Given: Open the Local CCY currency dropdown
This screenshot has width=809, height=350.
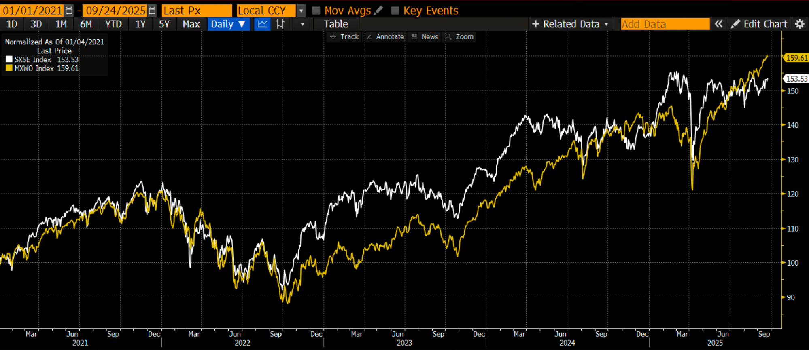Looking at the screenshot, I should point(301,11).
